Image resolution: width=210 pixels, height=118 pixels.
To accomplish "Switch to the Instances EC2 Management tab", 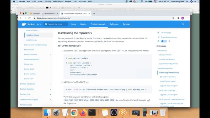I will pos(44,13).
